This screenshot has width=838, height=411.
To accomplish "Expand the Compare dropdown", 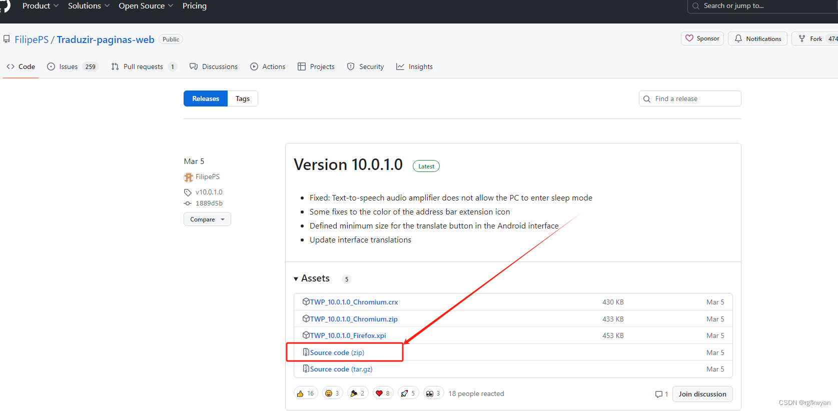I will pyautogui.click(x=207, y=219).
